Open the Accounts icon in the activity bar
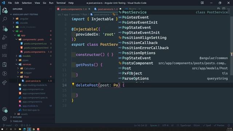The width and height of the screenshot is (233, 131). click(5, 110)
